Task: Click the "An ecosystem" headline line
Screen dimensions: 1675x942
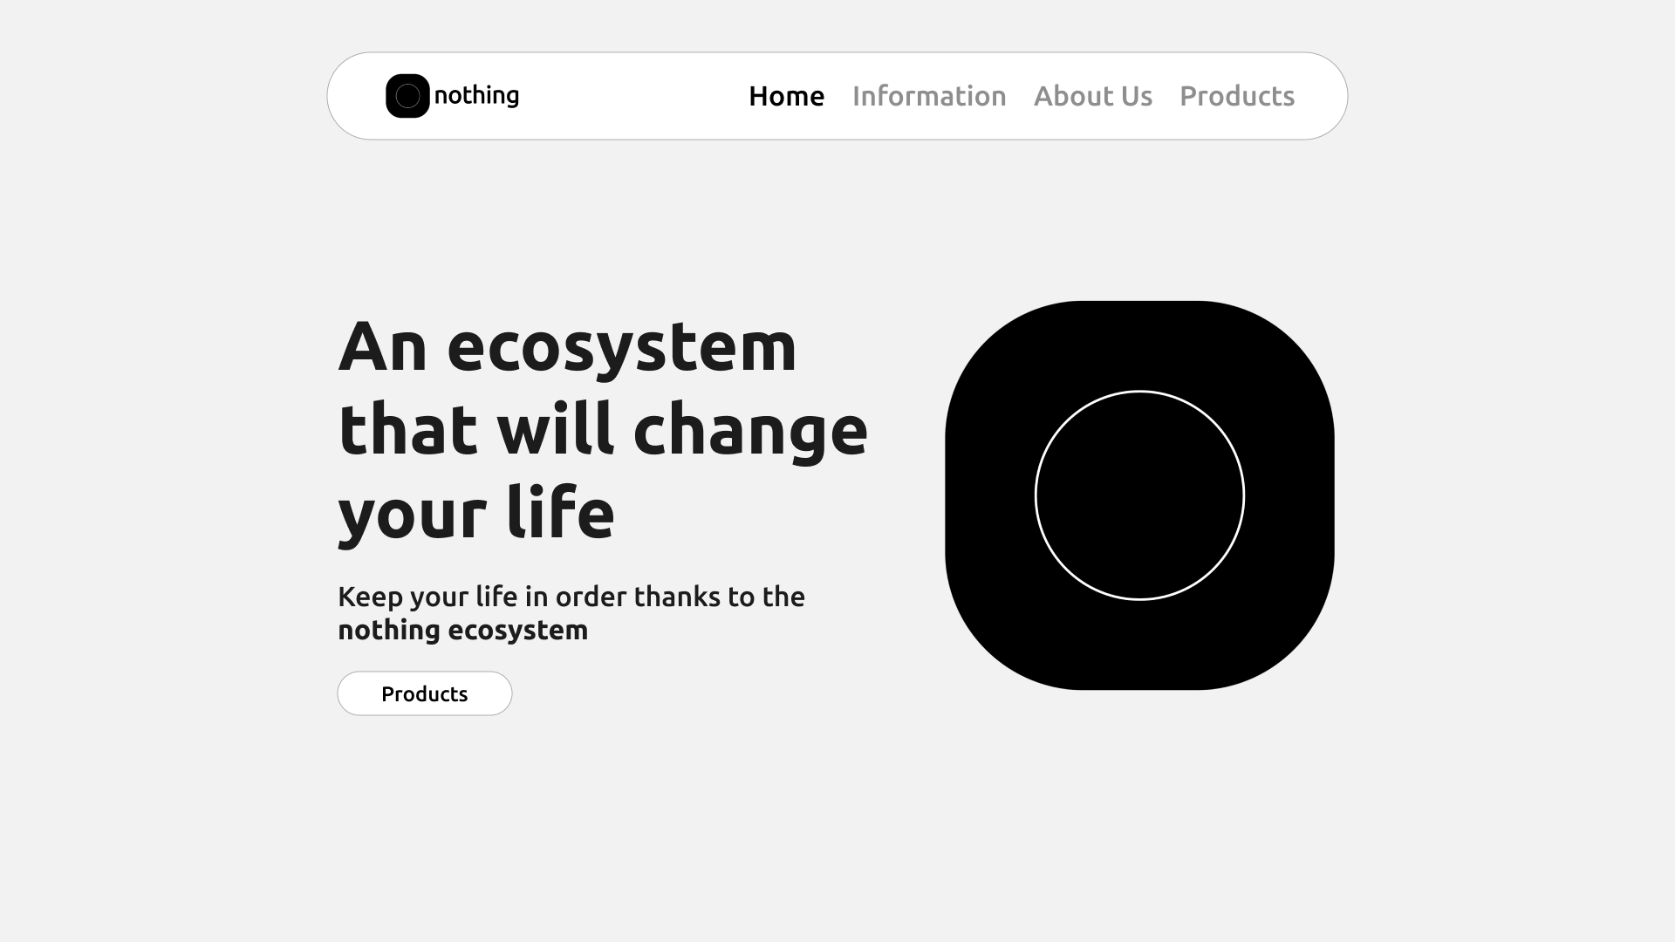Action: click(568, 347)
